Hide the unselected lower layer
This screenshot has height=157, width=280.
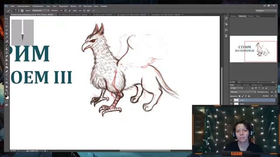[231, 104]
